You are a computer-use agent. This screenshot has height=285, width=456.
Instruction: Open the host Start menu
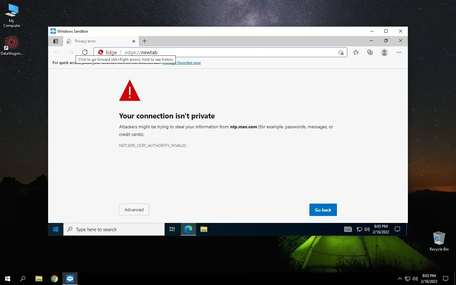(x=8, y=279)
